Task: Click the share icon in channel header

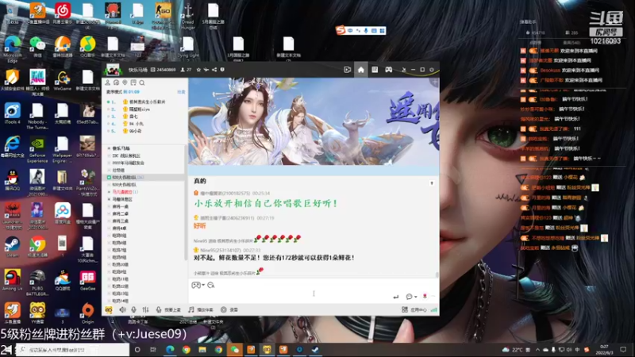Action: tap(214, 70)
